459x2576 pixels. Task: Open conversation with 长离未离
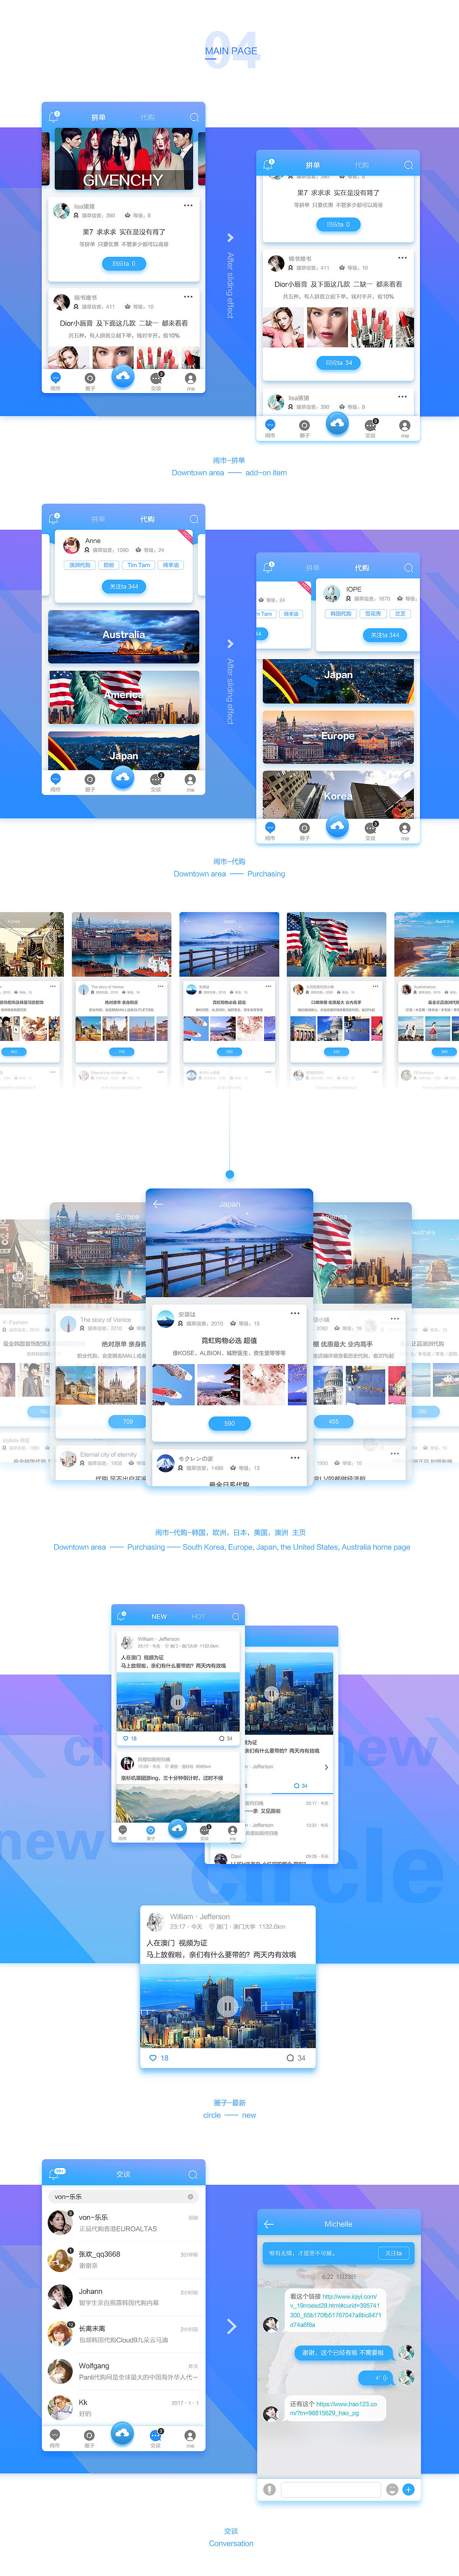(x=123, y=2334)
